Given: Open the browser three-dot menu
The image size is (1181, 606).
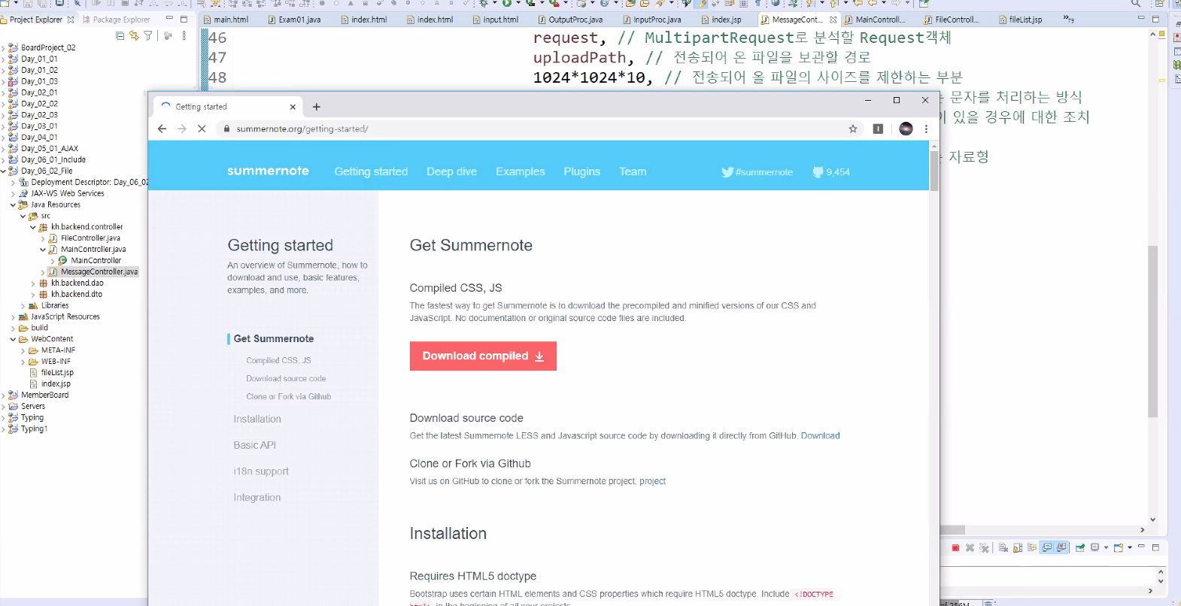Looking at the screenshot, I should [926, 129].
